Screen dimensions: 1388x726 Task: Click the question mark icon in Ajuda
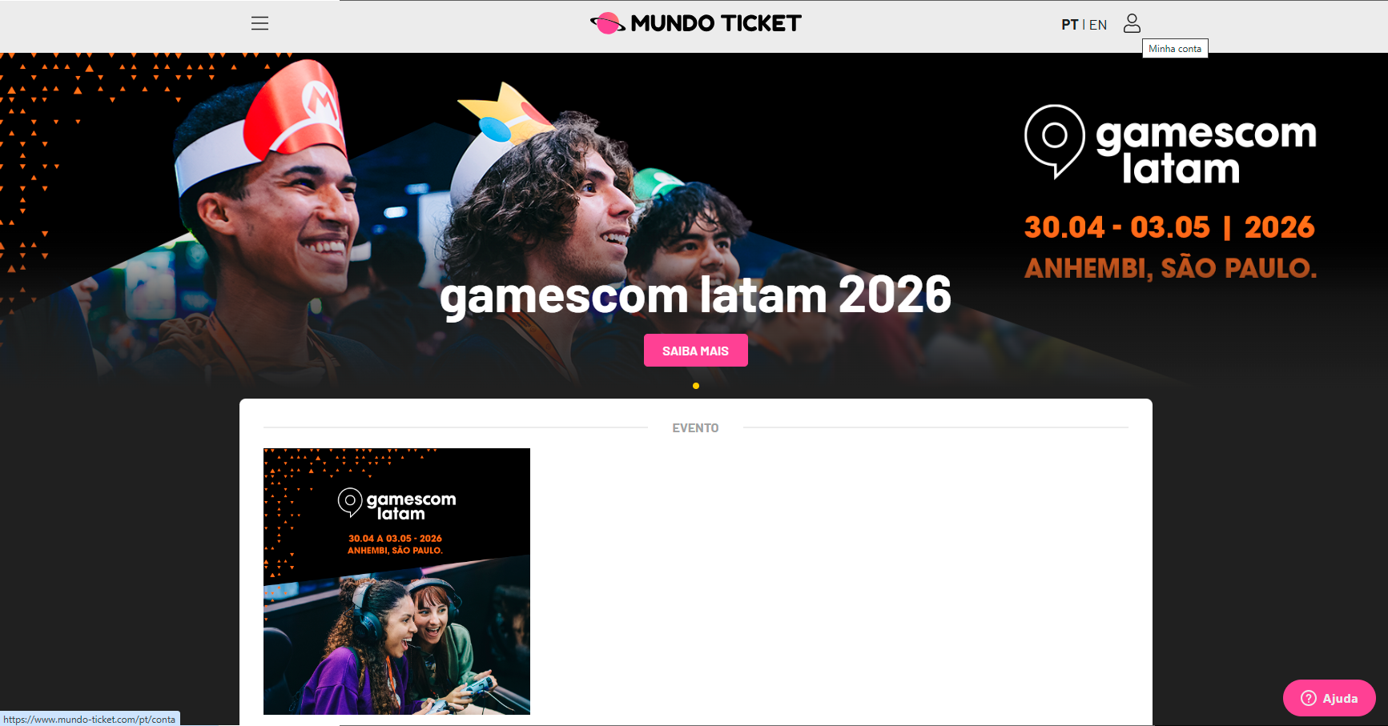[1308, 698]
